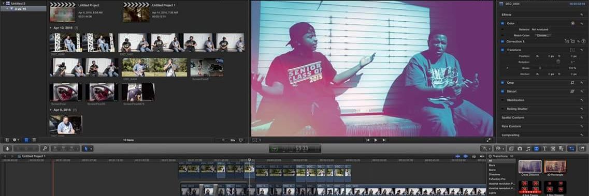
Task: Jump to next edit point
Action: [x=384, y=140]
